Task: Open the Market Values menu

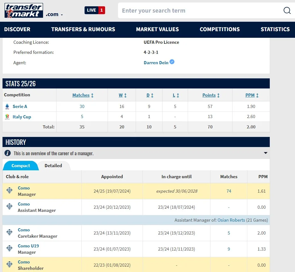Action: click(157, 29)
